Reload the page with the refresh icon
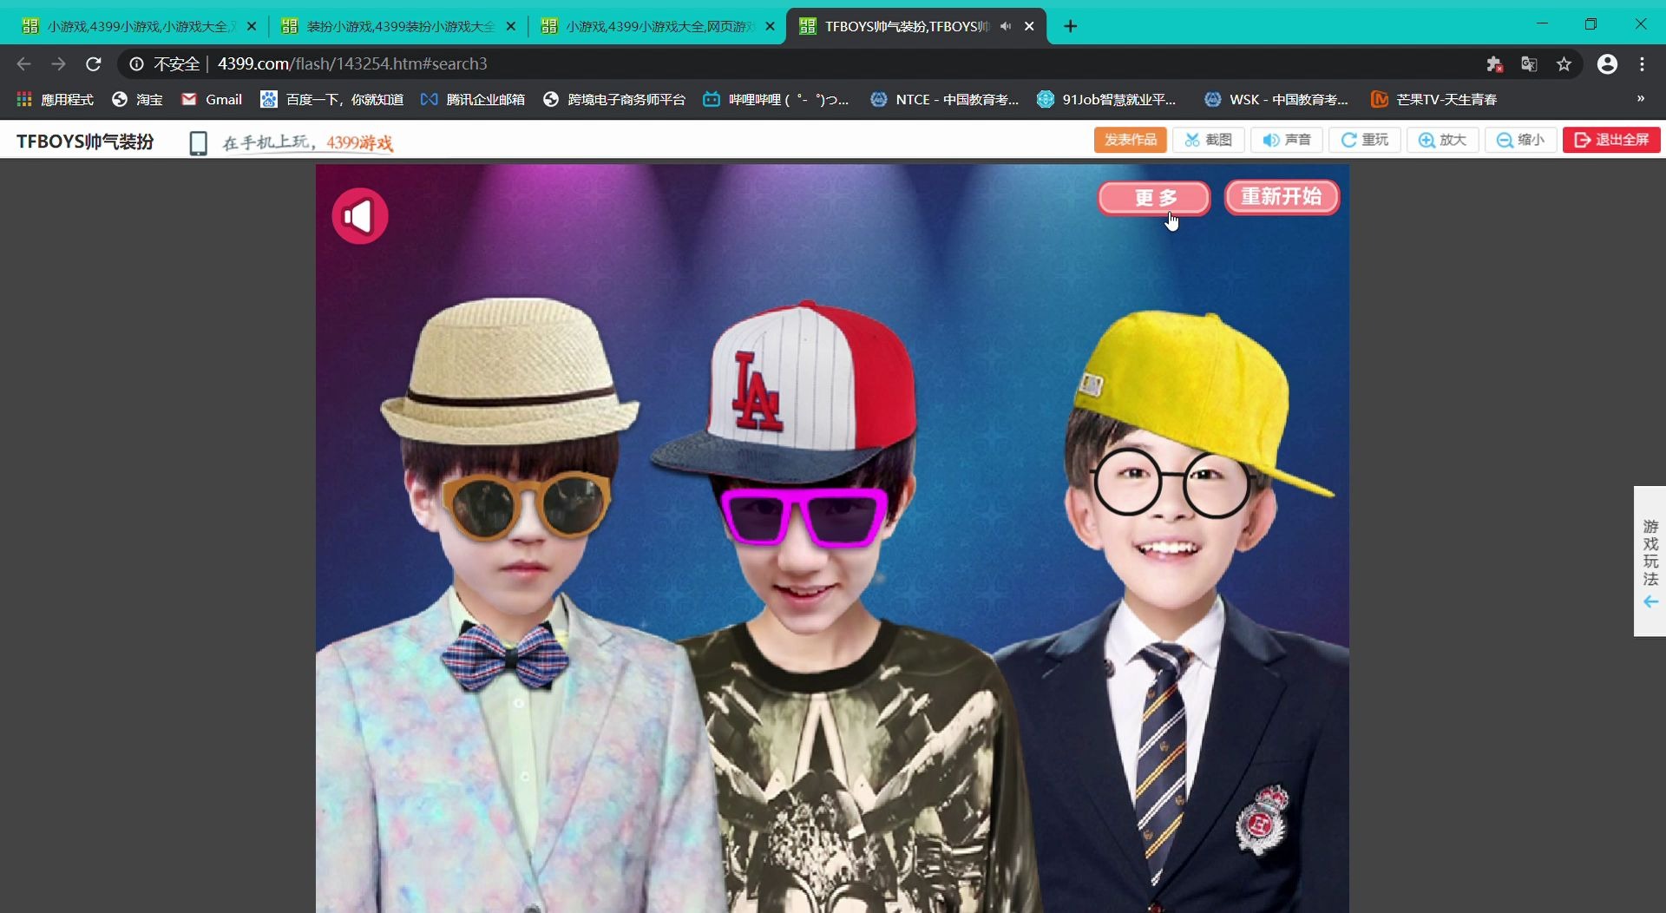 coord(94,63)
